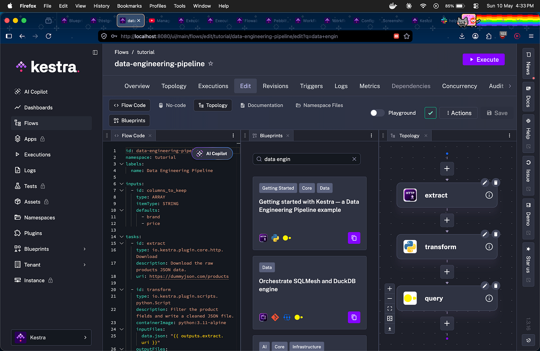The height and width of the screenshot is (351, 540).
Task: Add a task between extract and transform
Action: pos(447,220)
